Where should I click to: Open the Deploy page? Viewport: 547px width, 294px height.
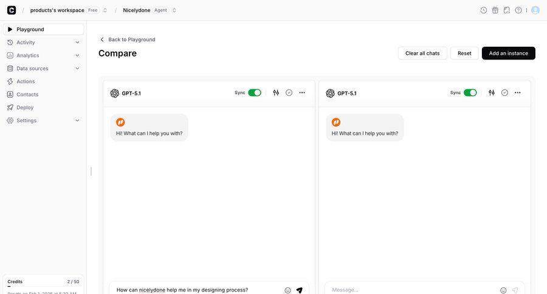(44, 108)
